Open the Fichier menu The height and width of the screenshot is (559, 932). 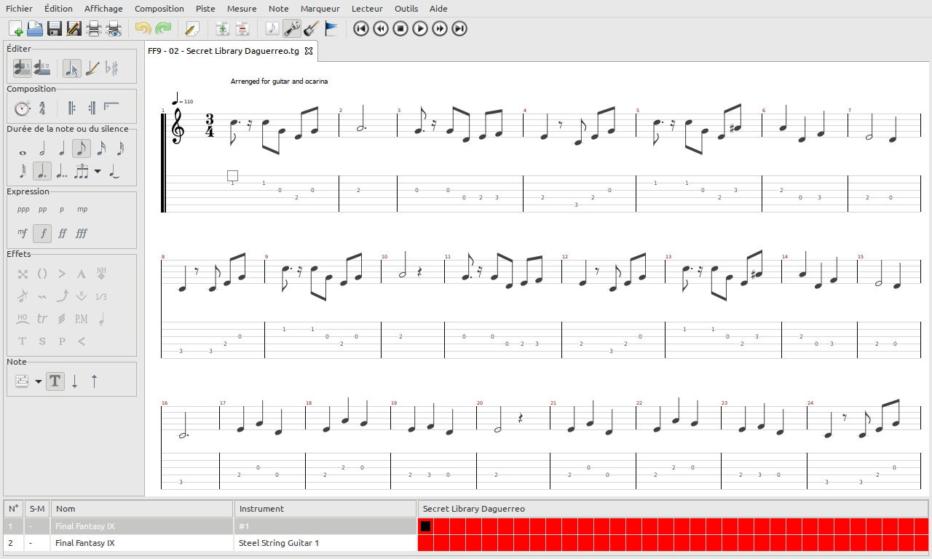[19, 9]
